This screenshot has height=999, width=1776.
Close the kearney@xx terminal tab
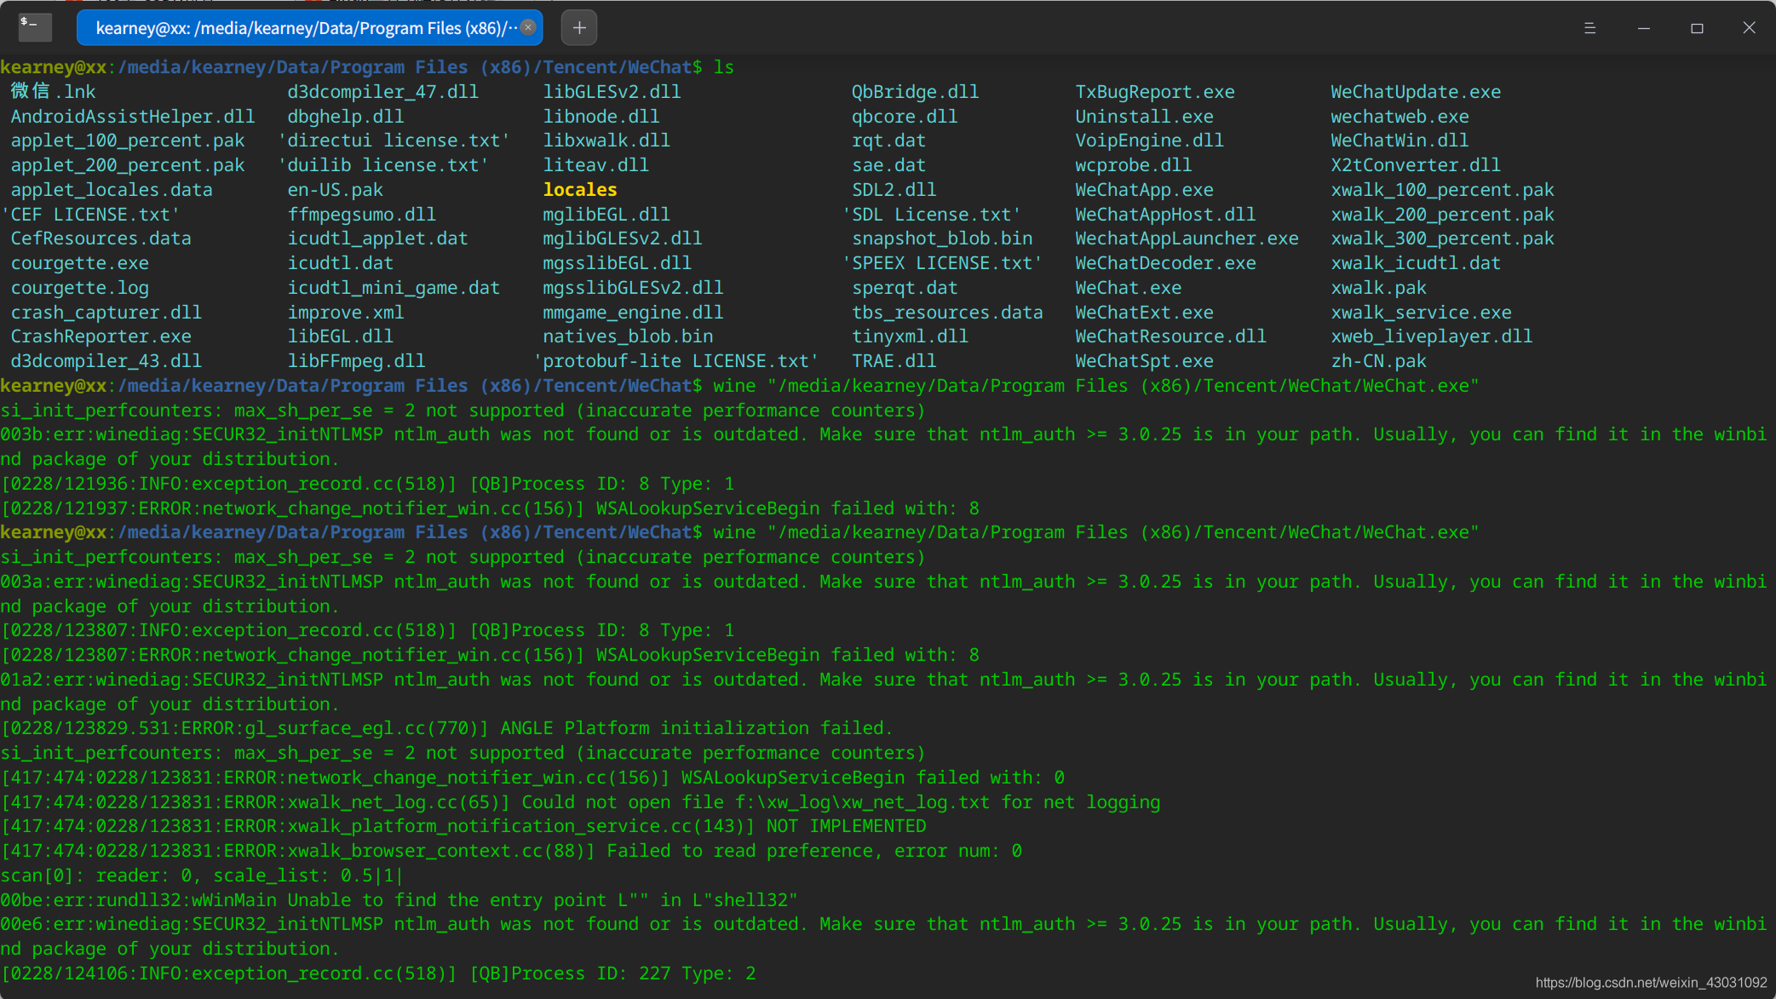click(x=528, y=27)
